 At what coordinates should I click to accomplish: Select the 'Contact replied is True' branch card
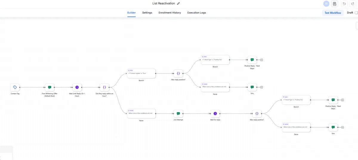click(141, 73)
